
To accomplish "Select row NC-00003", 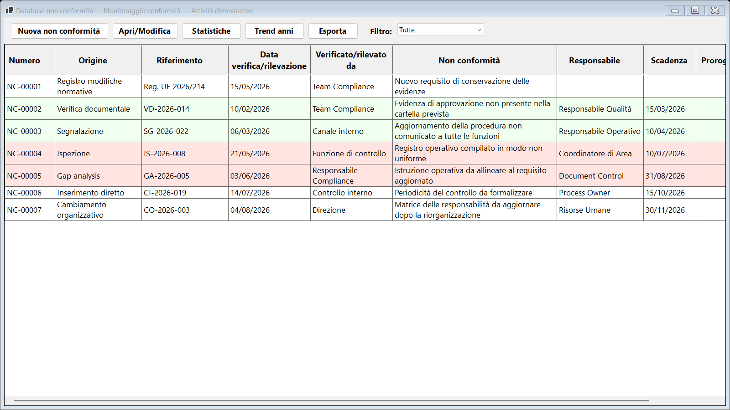I will coord(365,131).
